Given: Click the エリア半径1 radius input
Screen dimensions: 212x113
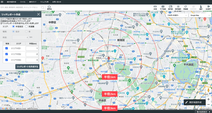Looking at the screenshot, I should point(32,48).
